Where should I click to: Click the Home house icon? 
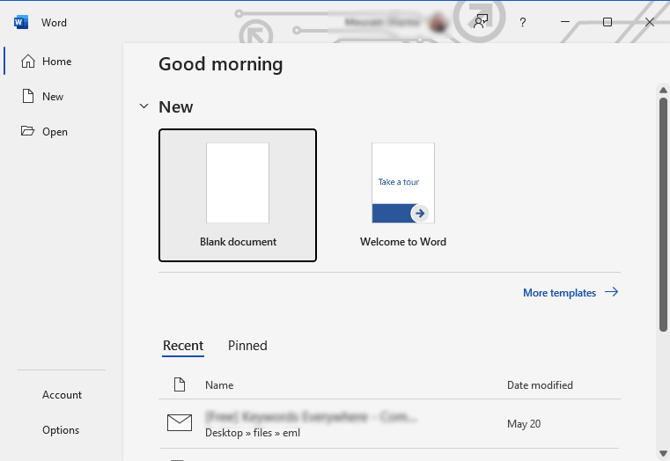pyautogui.click(x=28, y=62)
